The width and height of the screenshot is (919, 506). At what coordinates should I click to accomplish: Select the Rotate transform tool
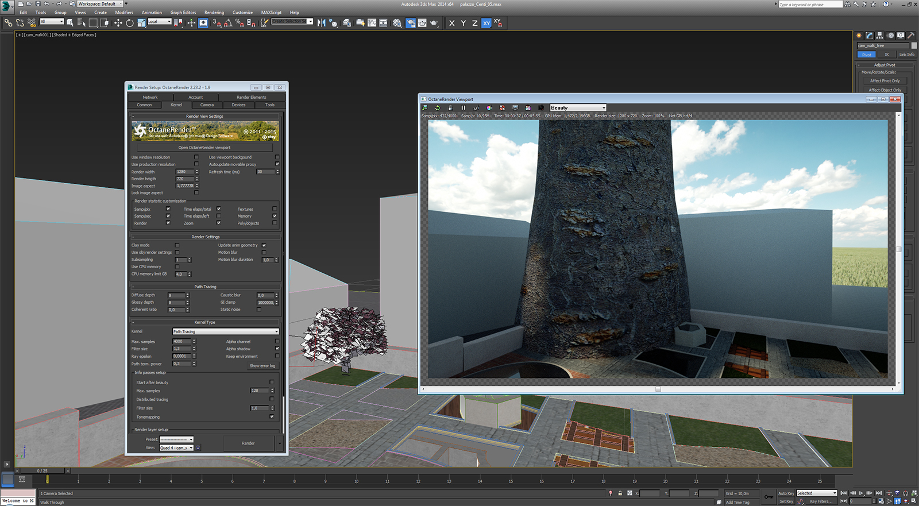click(130, 23)
